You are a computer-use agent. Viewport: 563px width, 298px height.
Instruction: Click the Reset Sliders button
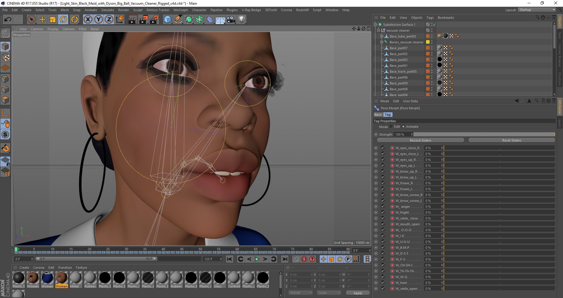coord(512,140)
